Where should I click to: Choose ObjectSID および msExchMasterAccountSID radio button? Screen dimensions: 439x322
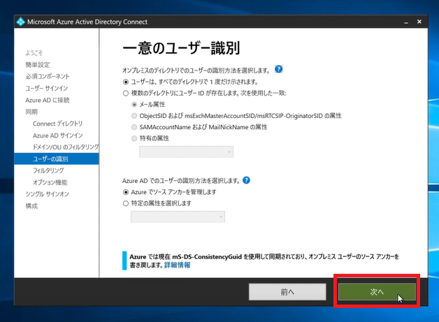(134, 116)
